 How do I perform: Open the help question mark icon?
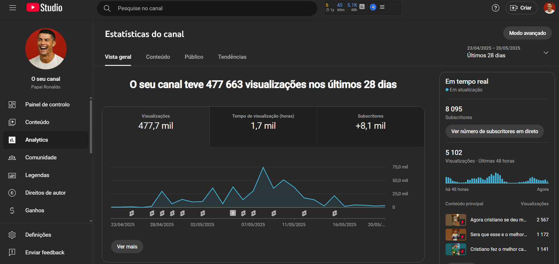(x=495, y=8)
